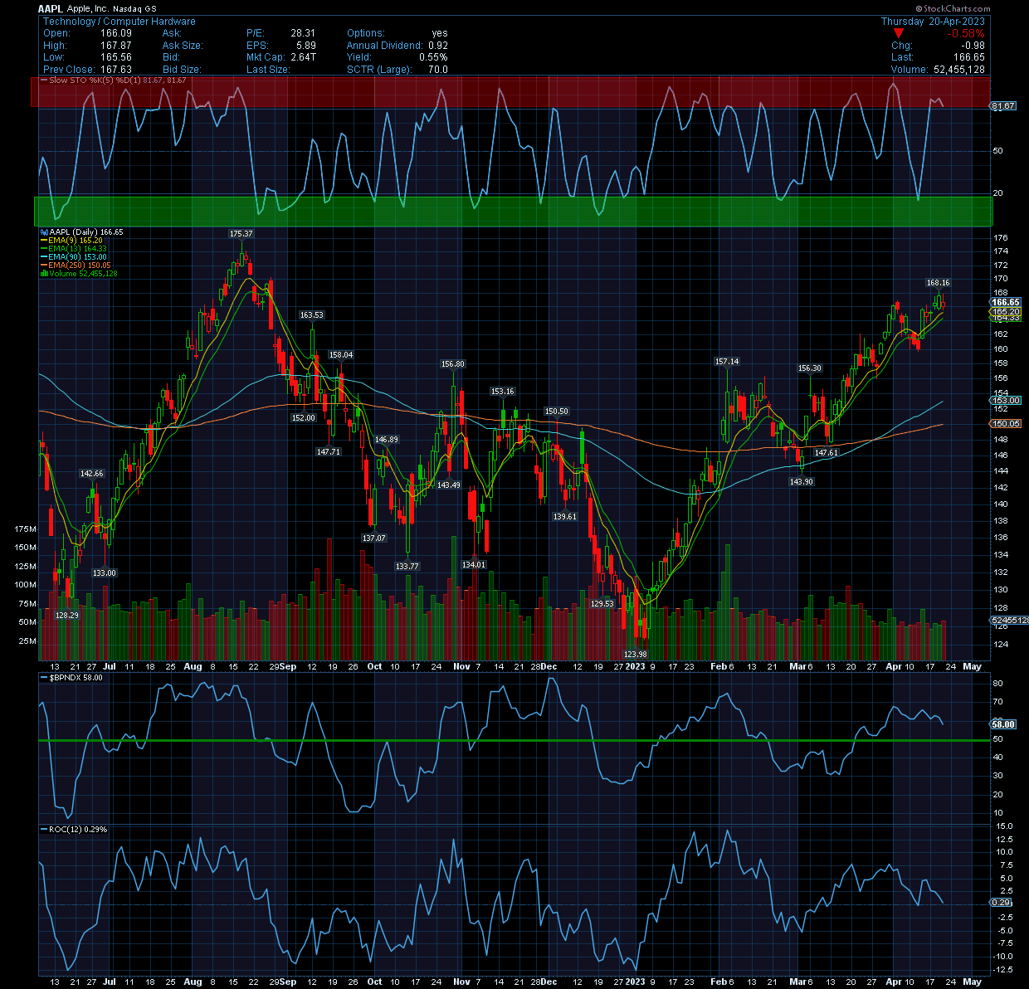Click the Yield value '0.55%'
This screenshot has width=1029, height=989.
coord(433,56)
